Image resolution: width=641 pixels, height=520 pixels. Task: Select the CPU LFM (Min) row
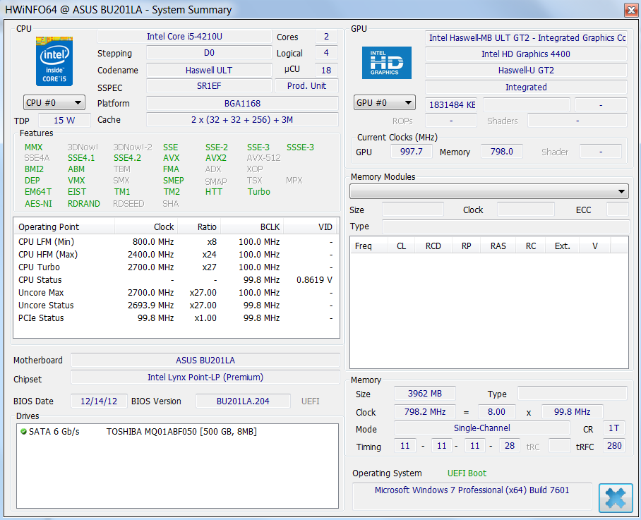(176, 242)
